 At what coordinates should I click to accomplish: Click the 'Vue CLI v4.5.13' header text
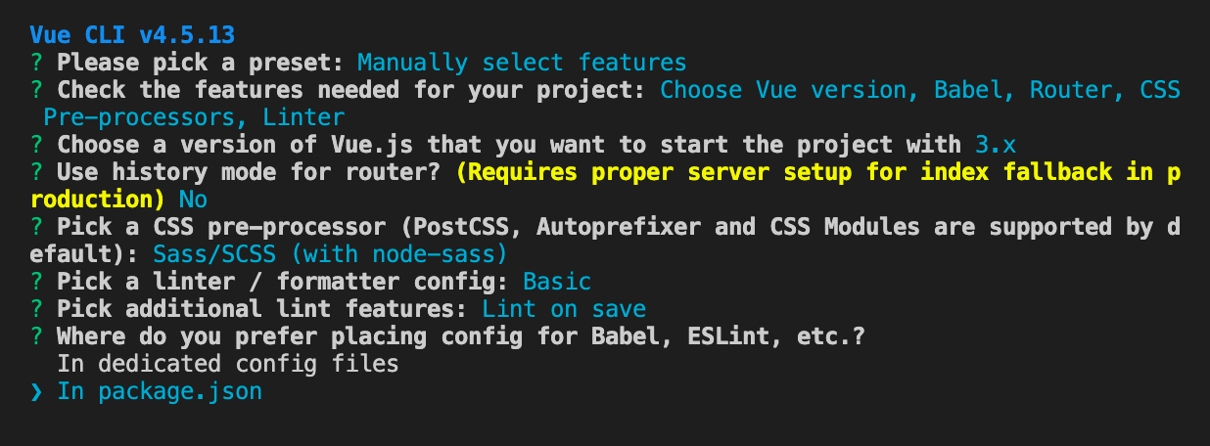tap(132, 35)
